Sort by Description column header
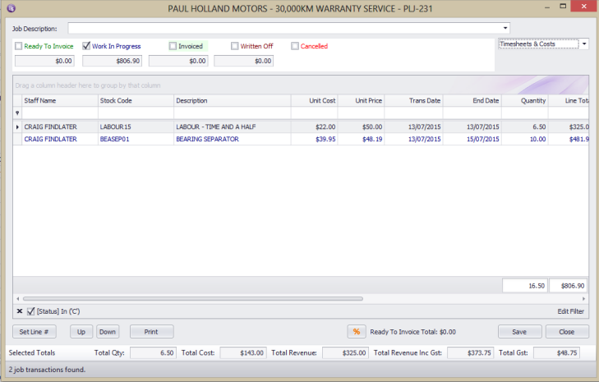Image resolution: width=599 pixels, height=382 pixels. click(x=233, y=100)
